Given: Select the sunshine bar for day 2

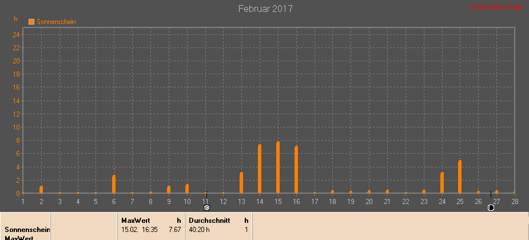Looking at the screenshot, I should pyautogui.click(x=41, y=190).
